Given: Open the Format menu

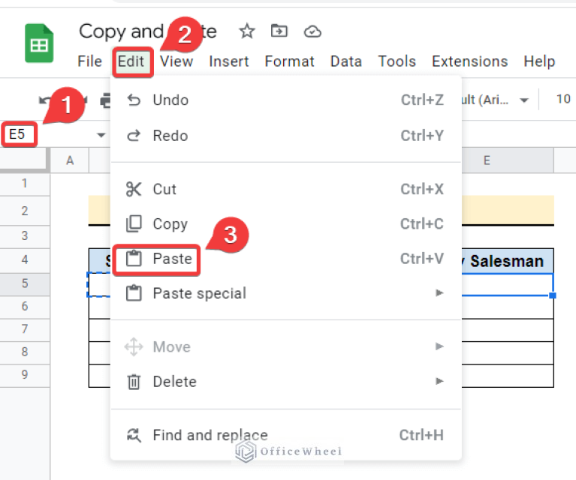Looking at the screenshot, I should 289,61.
